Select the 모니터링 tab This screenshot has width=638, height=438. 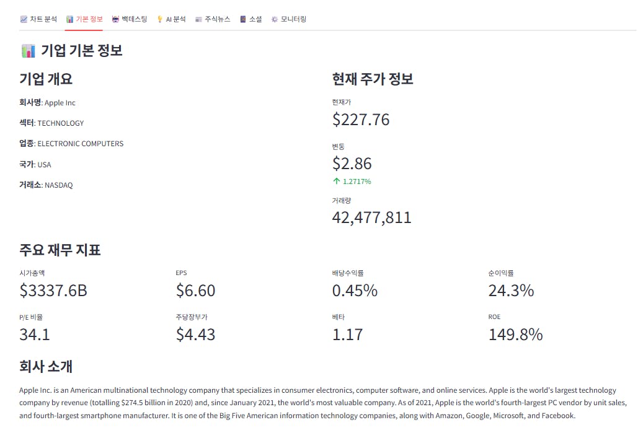pyautogui.click(x=293, y=19)
